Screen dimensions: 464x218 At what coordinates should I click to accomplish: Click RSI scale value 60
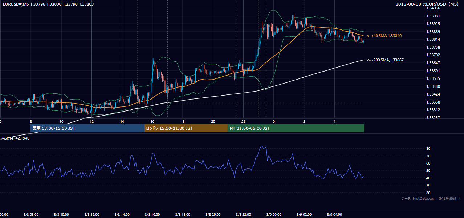428,163
